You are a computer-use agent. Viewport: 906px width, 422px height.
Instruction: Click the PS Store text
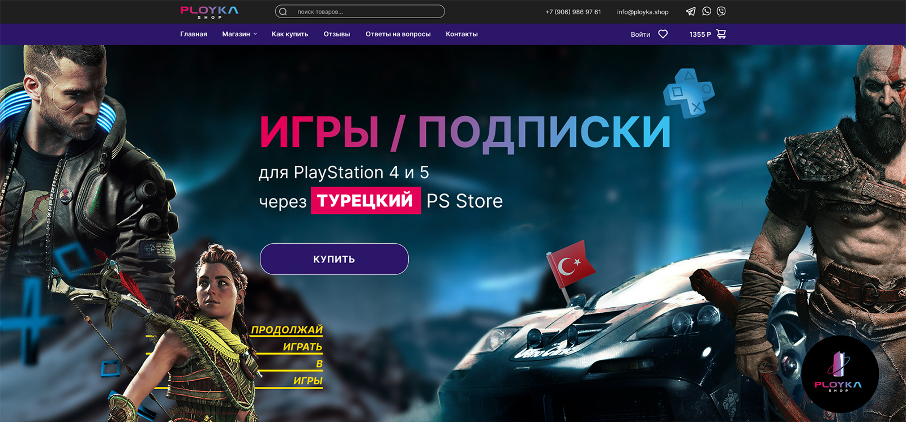coord(464,201)
